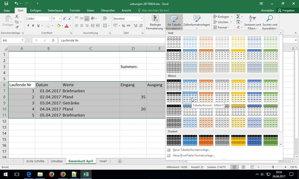Add a new sheet with plus icon

point(120,161)
